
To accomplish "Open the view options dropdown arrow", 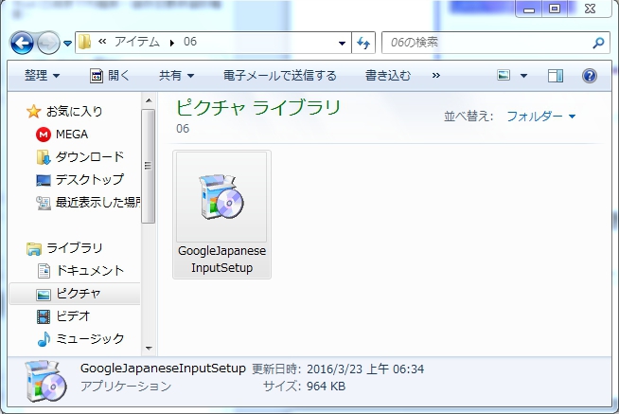I will click(523, 76).
